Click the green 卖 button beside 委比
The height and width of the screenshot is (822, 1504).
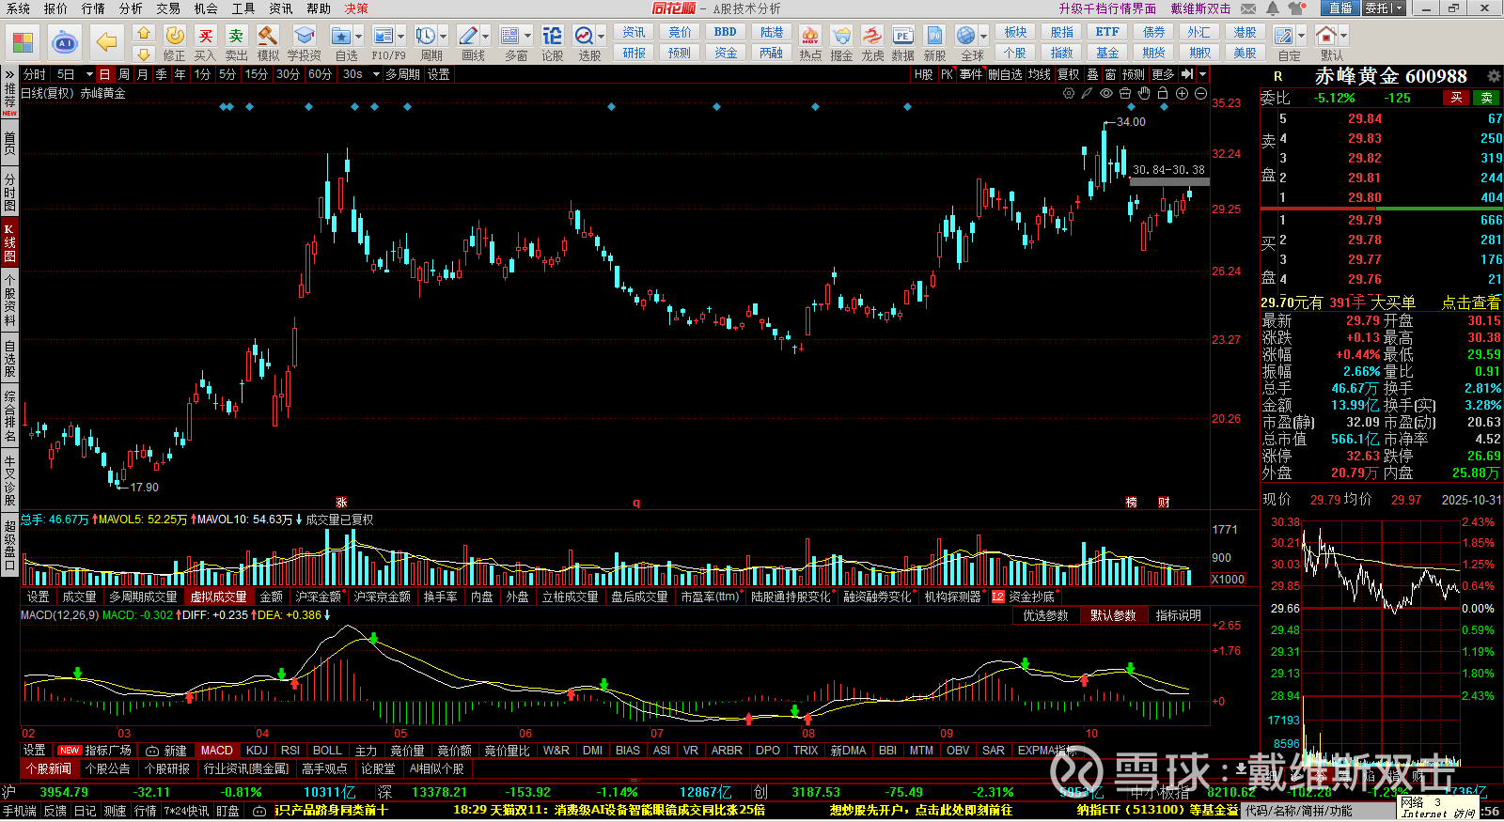click(1487, 98)
